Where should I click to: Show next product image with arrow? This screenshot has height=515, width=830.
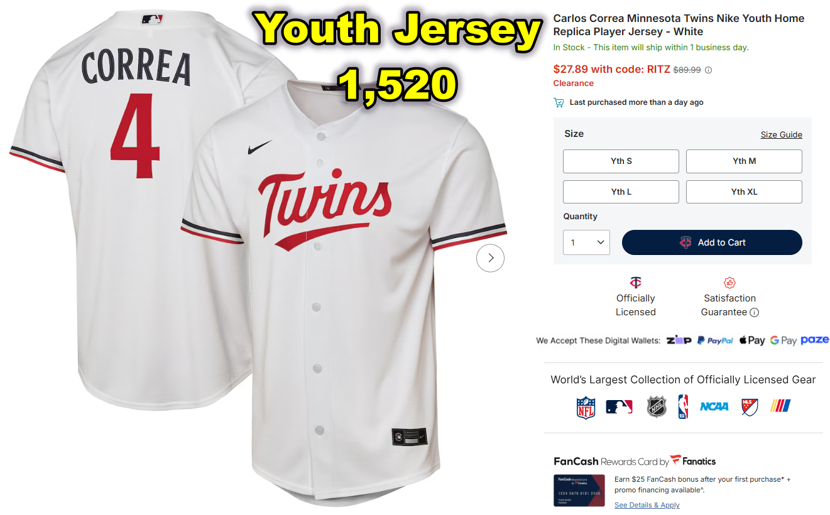click(x=490, y=258)
